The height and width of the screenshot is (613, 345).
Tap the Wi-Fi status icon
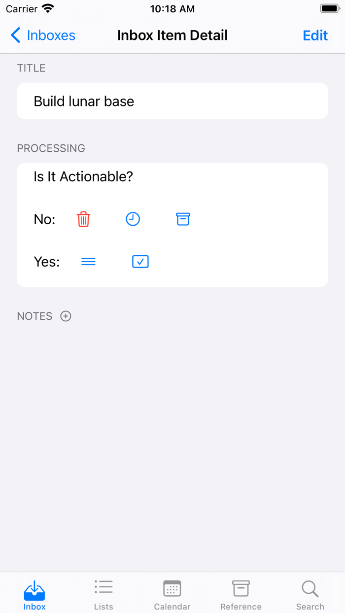[48, 9]
